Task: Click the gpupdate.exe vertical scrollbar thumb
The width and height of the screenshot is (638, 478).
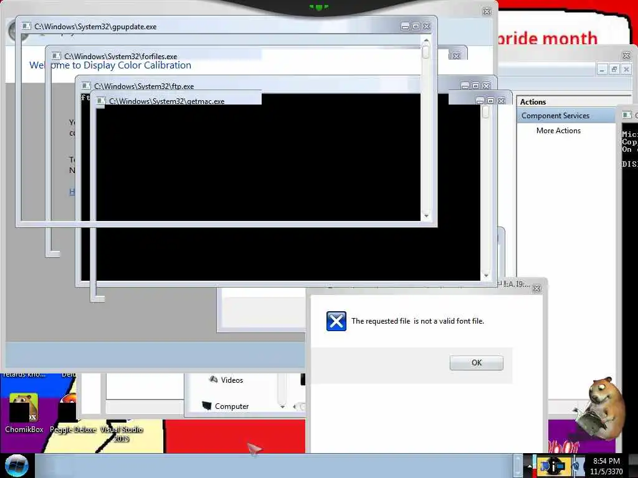Action: click(426, 52)
